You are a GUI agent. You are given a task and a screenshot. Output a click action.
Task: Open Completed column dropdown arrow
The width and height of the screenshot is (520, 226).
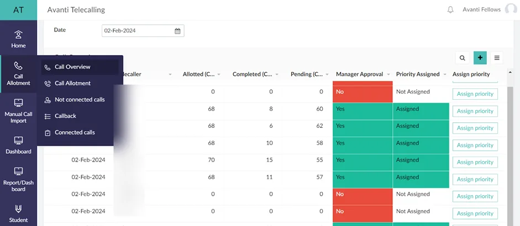(x=277, y=74)
